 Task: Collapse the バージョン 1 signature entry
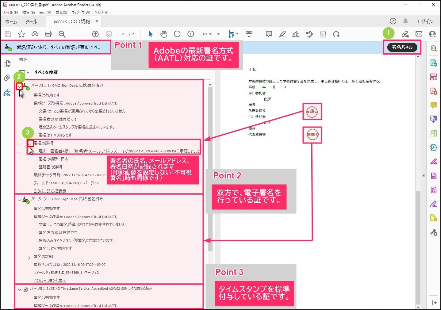[20, 86]
